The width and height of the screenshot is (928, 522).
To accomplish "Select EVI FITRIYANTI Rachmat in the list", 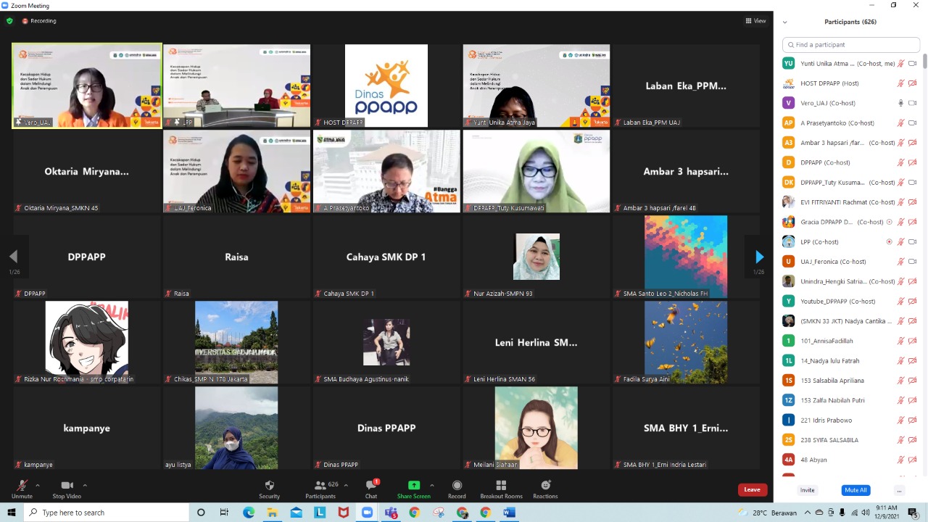I will point(850,202).
